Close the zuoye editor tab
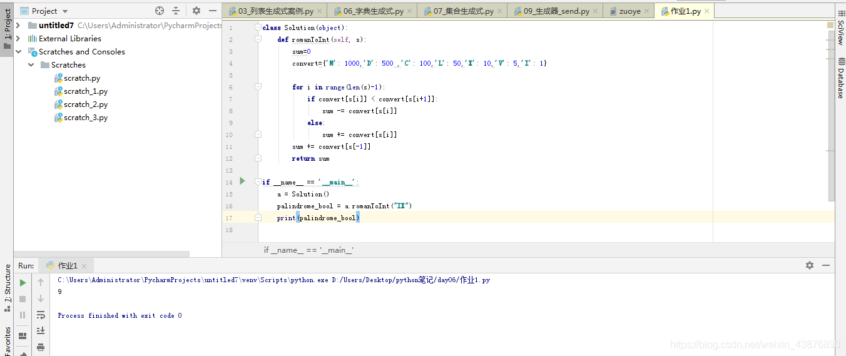Image resolution: width=846 pixels, height=356 pixels. (x=646, y=11)
